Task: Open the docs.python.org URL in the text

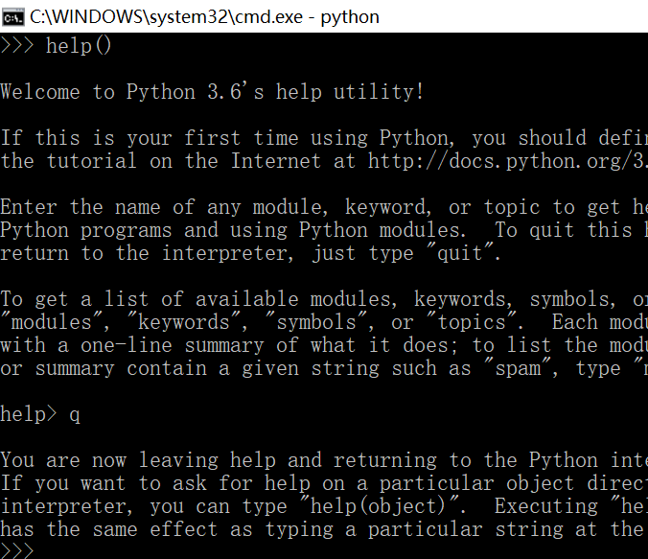Action: [506, 161]
